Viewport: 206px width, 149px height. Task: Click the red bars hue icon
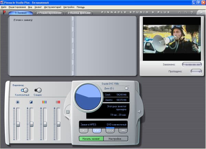coord(58,102)
